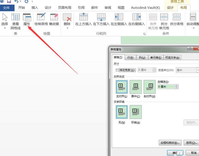Open Rows and Columns dialog launcher
The height and width of the screenshot is (156, 199).
point(144,34)
